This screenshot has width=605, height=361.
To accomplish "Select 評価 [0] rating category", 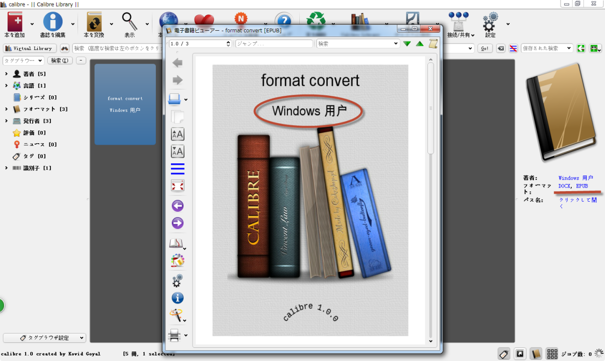I will coord(29,133).
